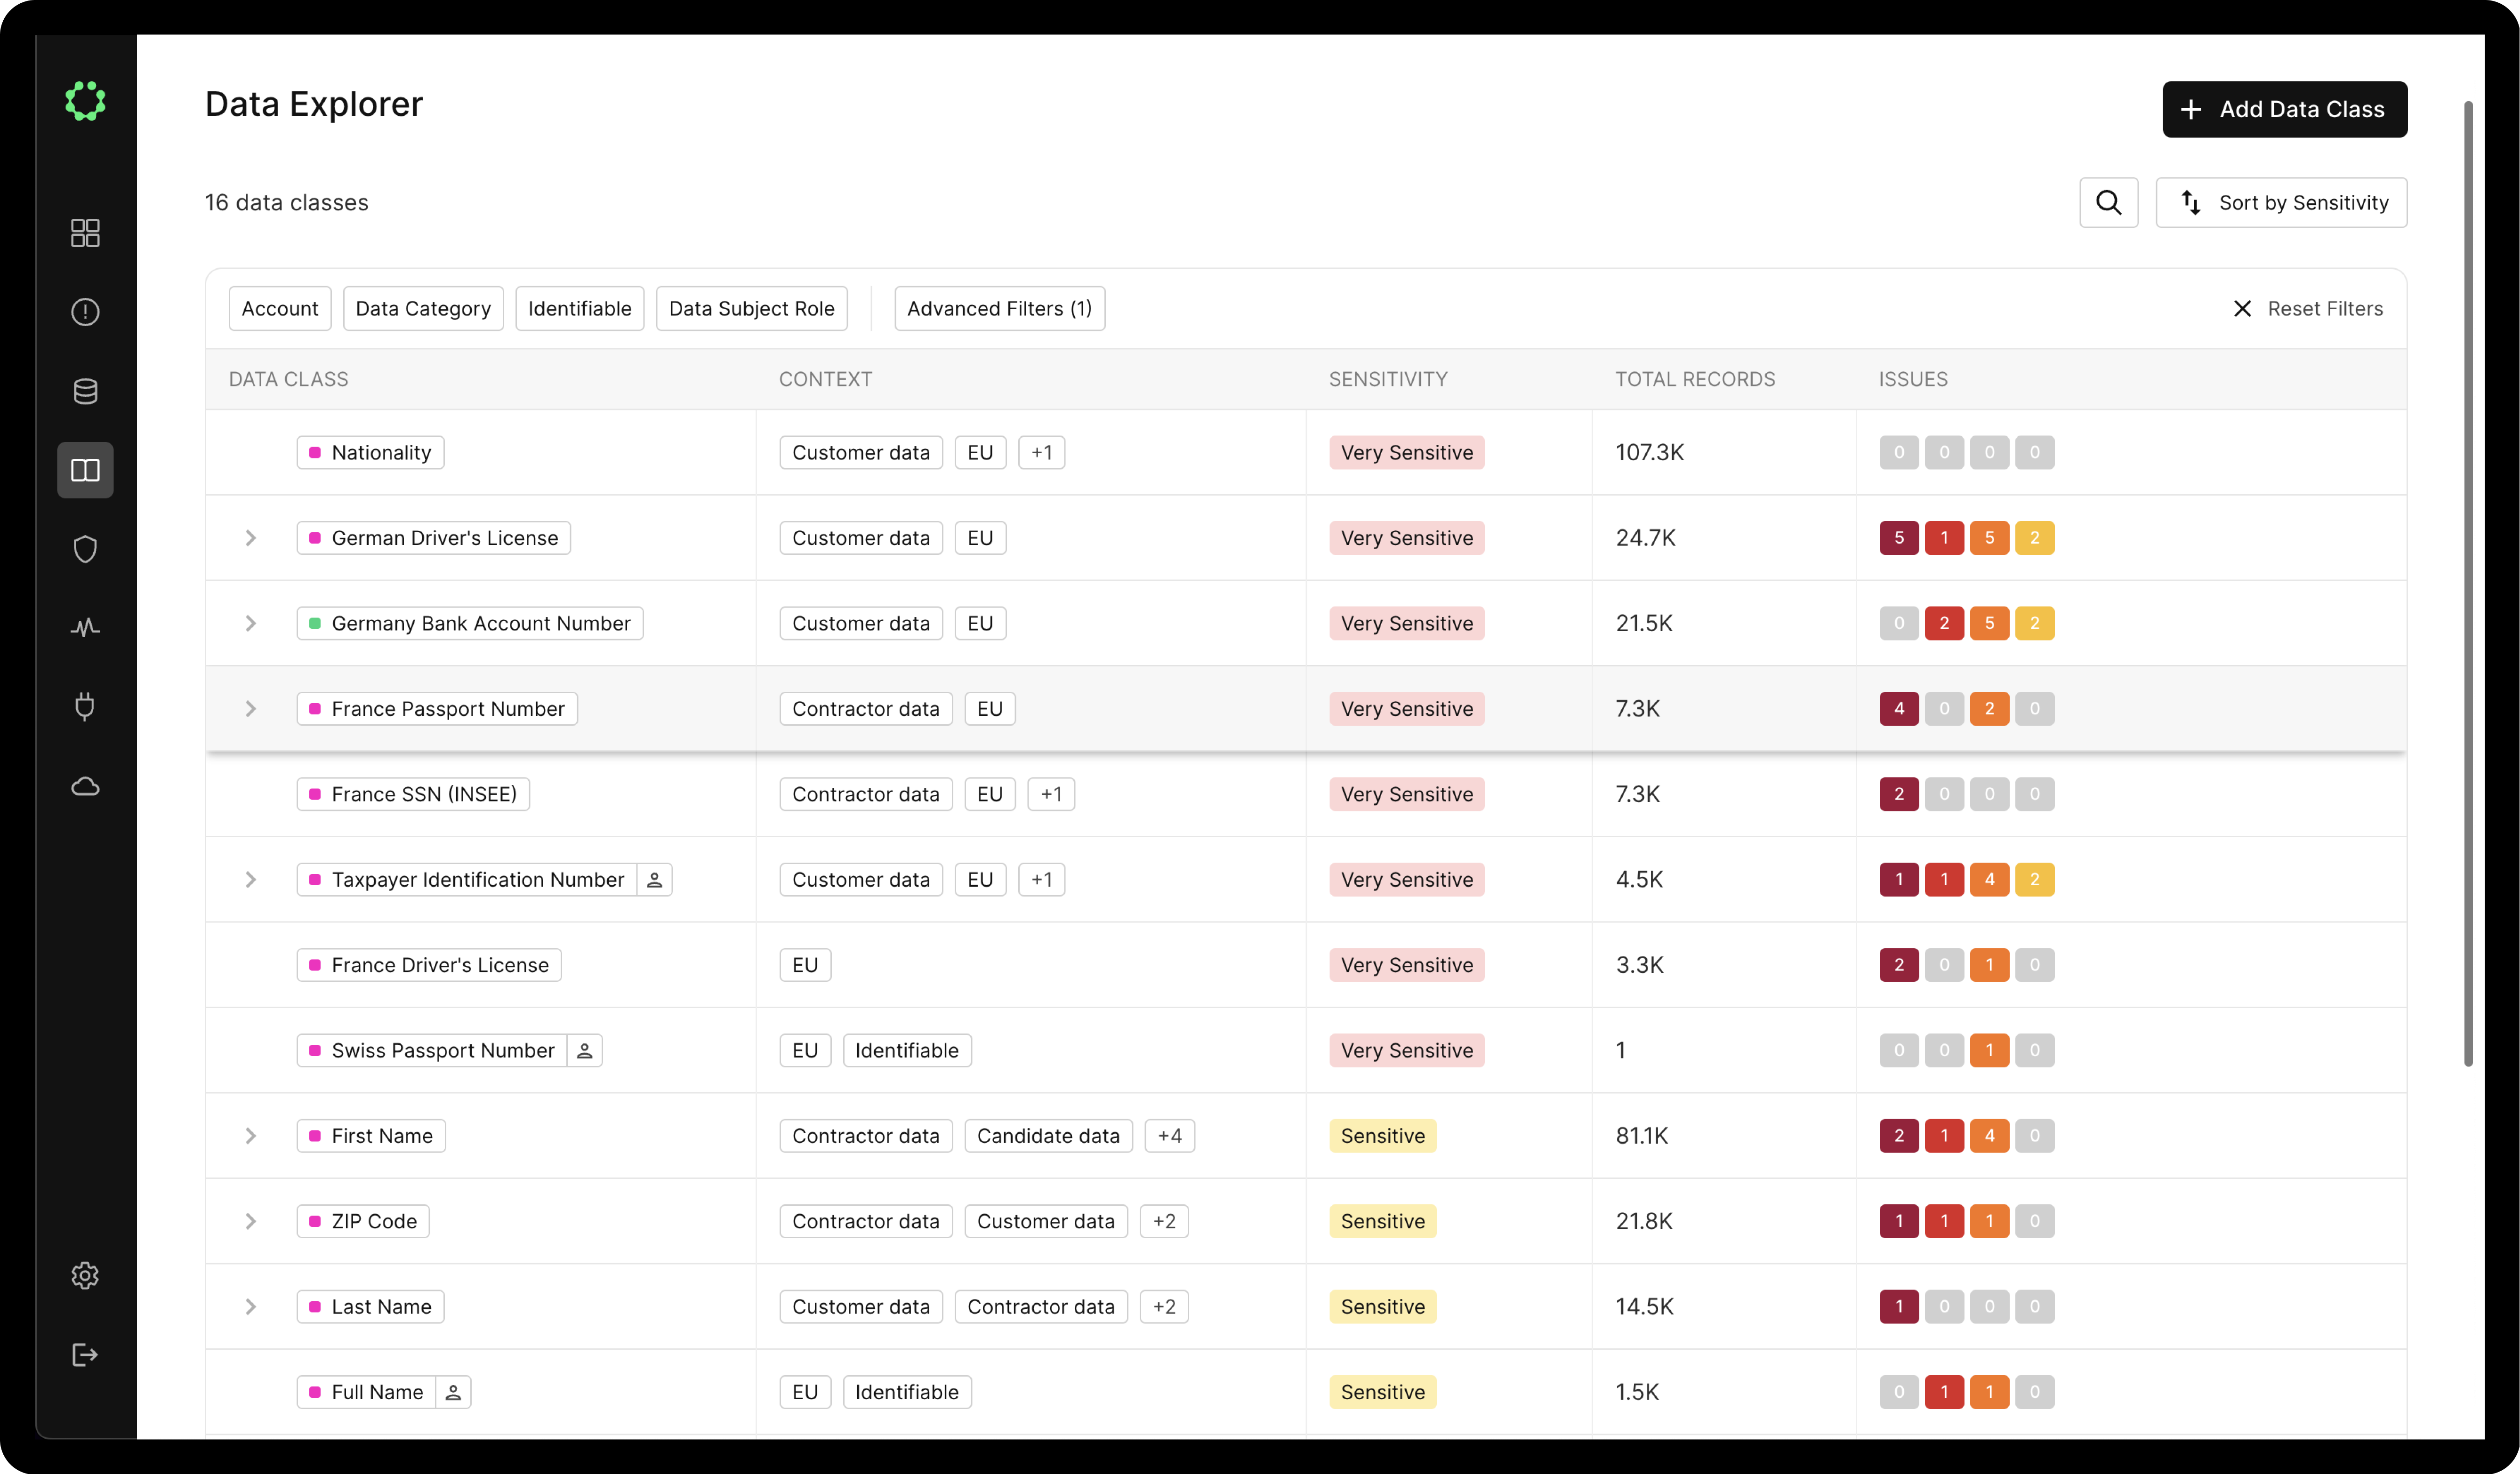Open search with the magnifying glass icon
The image size is (2520, 1474).
(2109, 202)
